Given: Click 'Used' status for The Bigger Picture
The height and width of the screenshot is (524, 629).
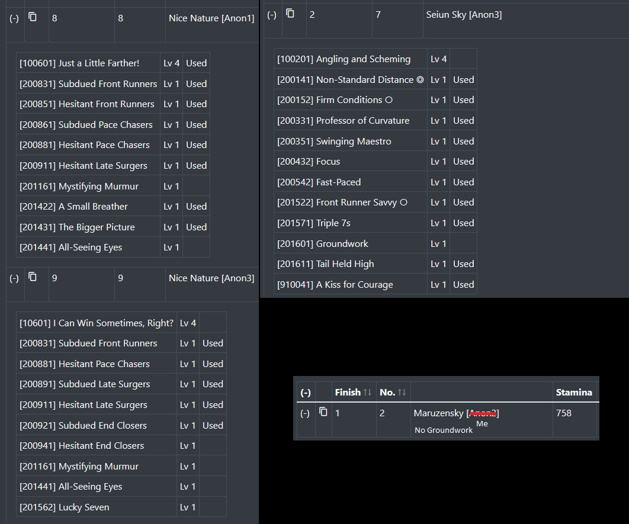Looking at the screenshot, I should pos(196,227).
